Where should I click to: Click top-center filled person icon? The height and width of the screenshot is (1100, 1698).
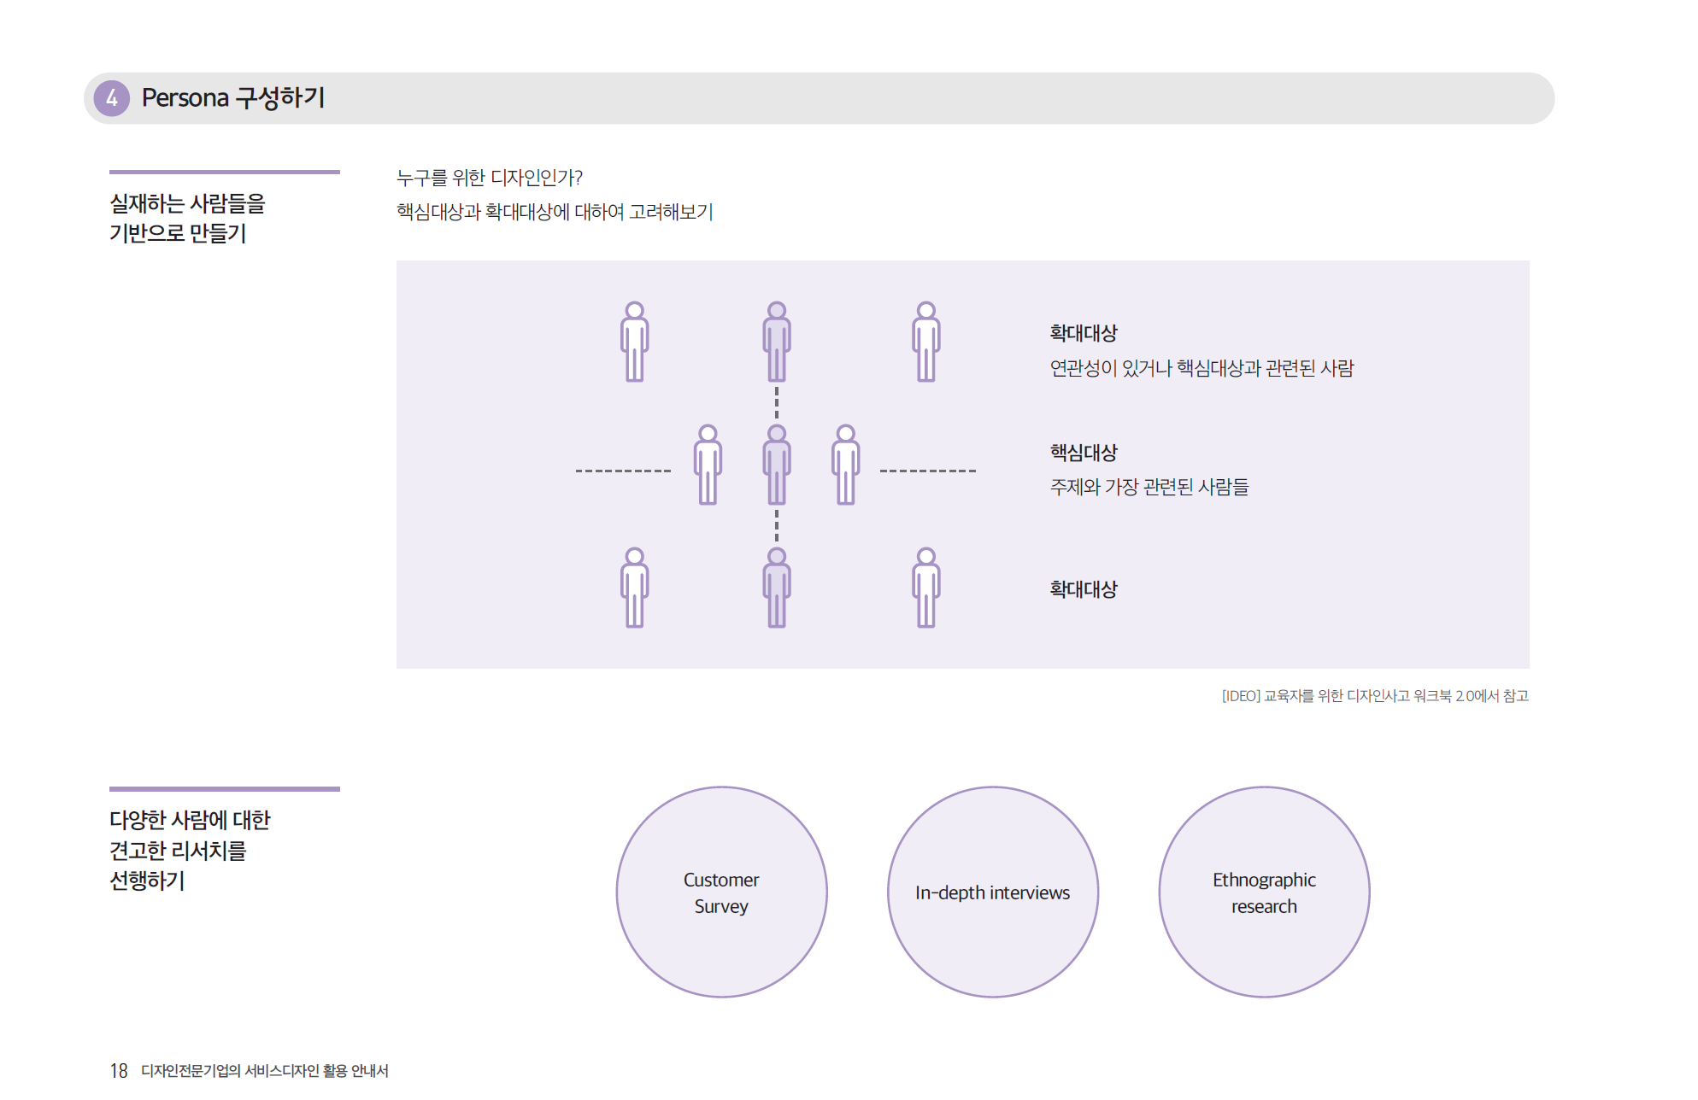pyautogui.click(x=776, y=342)
